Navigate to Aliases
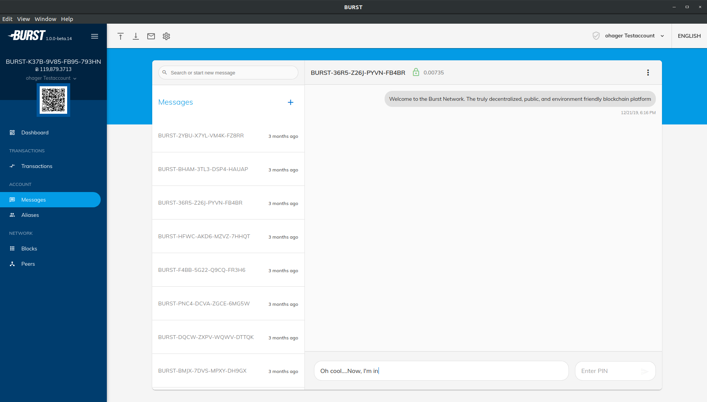This screenshot has height=402, width=707. (50, 215)
